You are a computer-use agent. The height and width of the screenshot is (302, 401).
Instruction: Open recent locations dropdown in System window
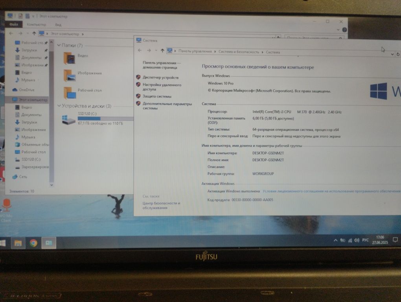(x=156, y=51)
